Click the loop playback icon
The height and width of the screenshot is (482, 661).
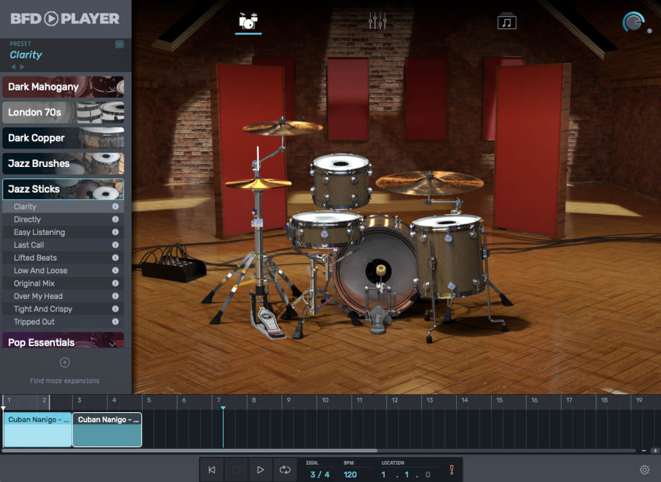[x=285, y=469]
